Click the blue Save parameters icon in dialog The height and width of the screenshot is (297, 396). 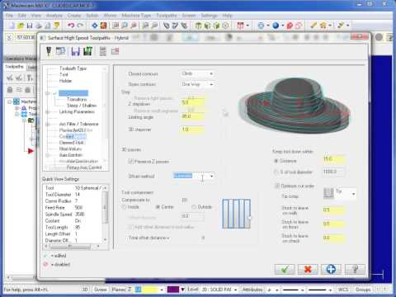click(x=75, y=51)
